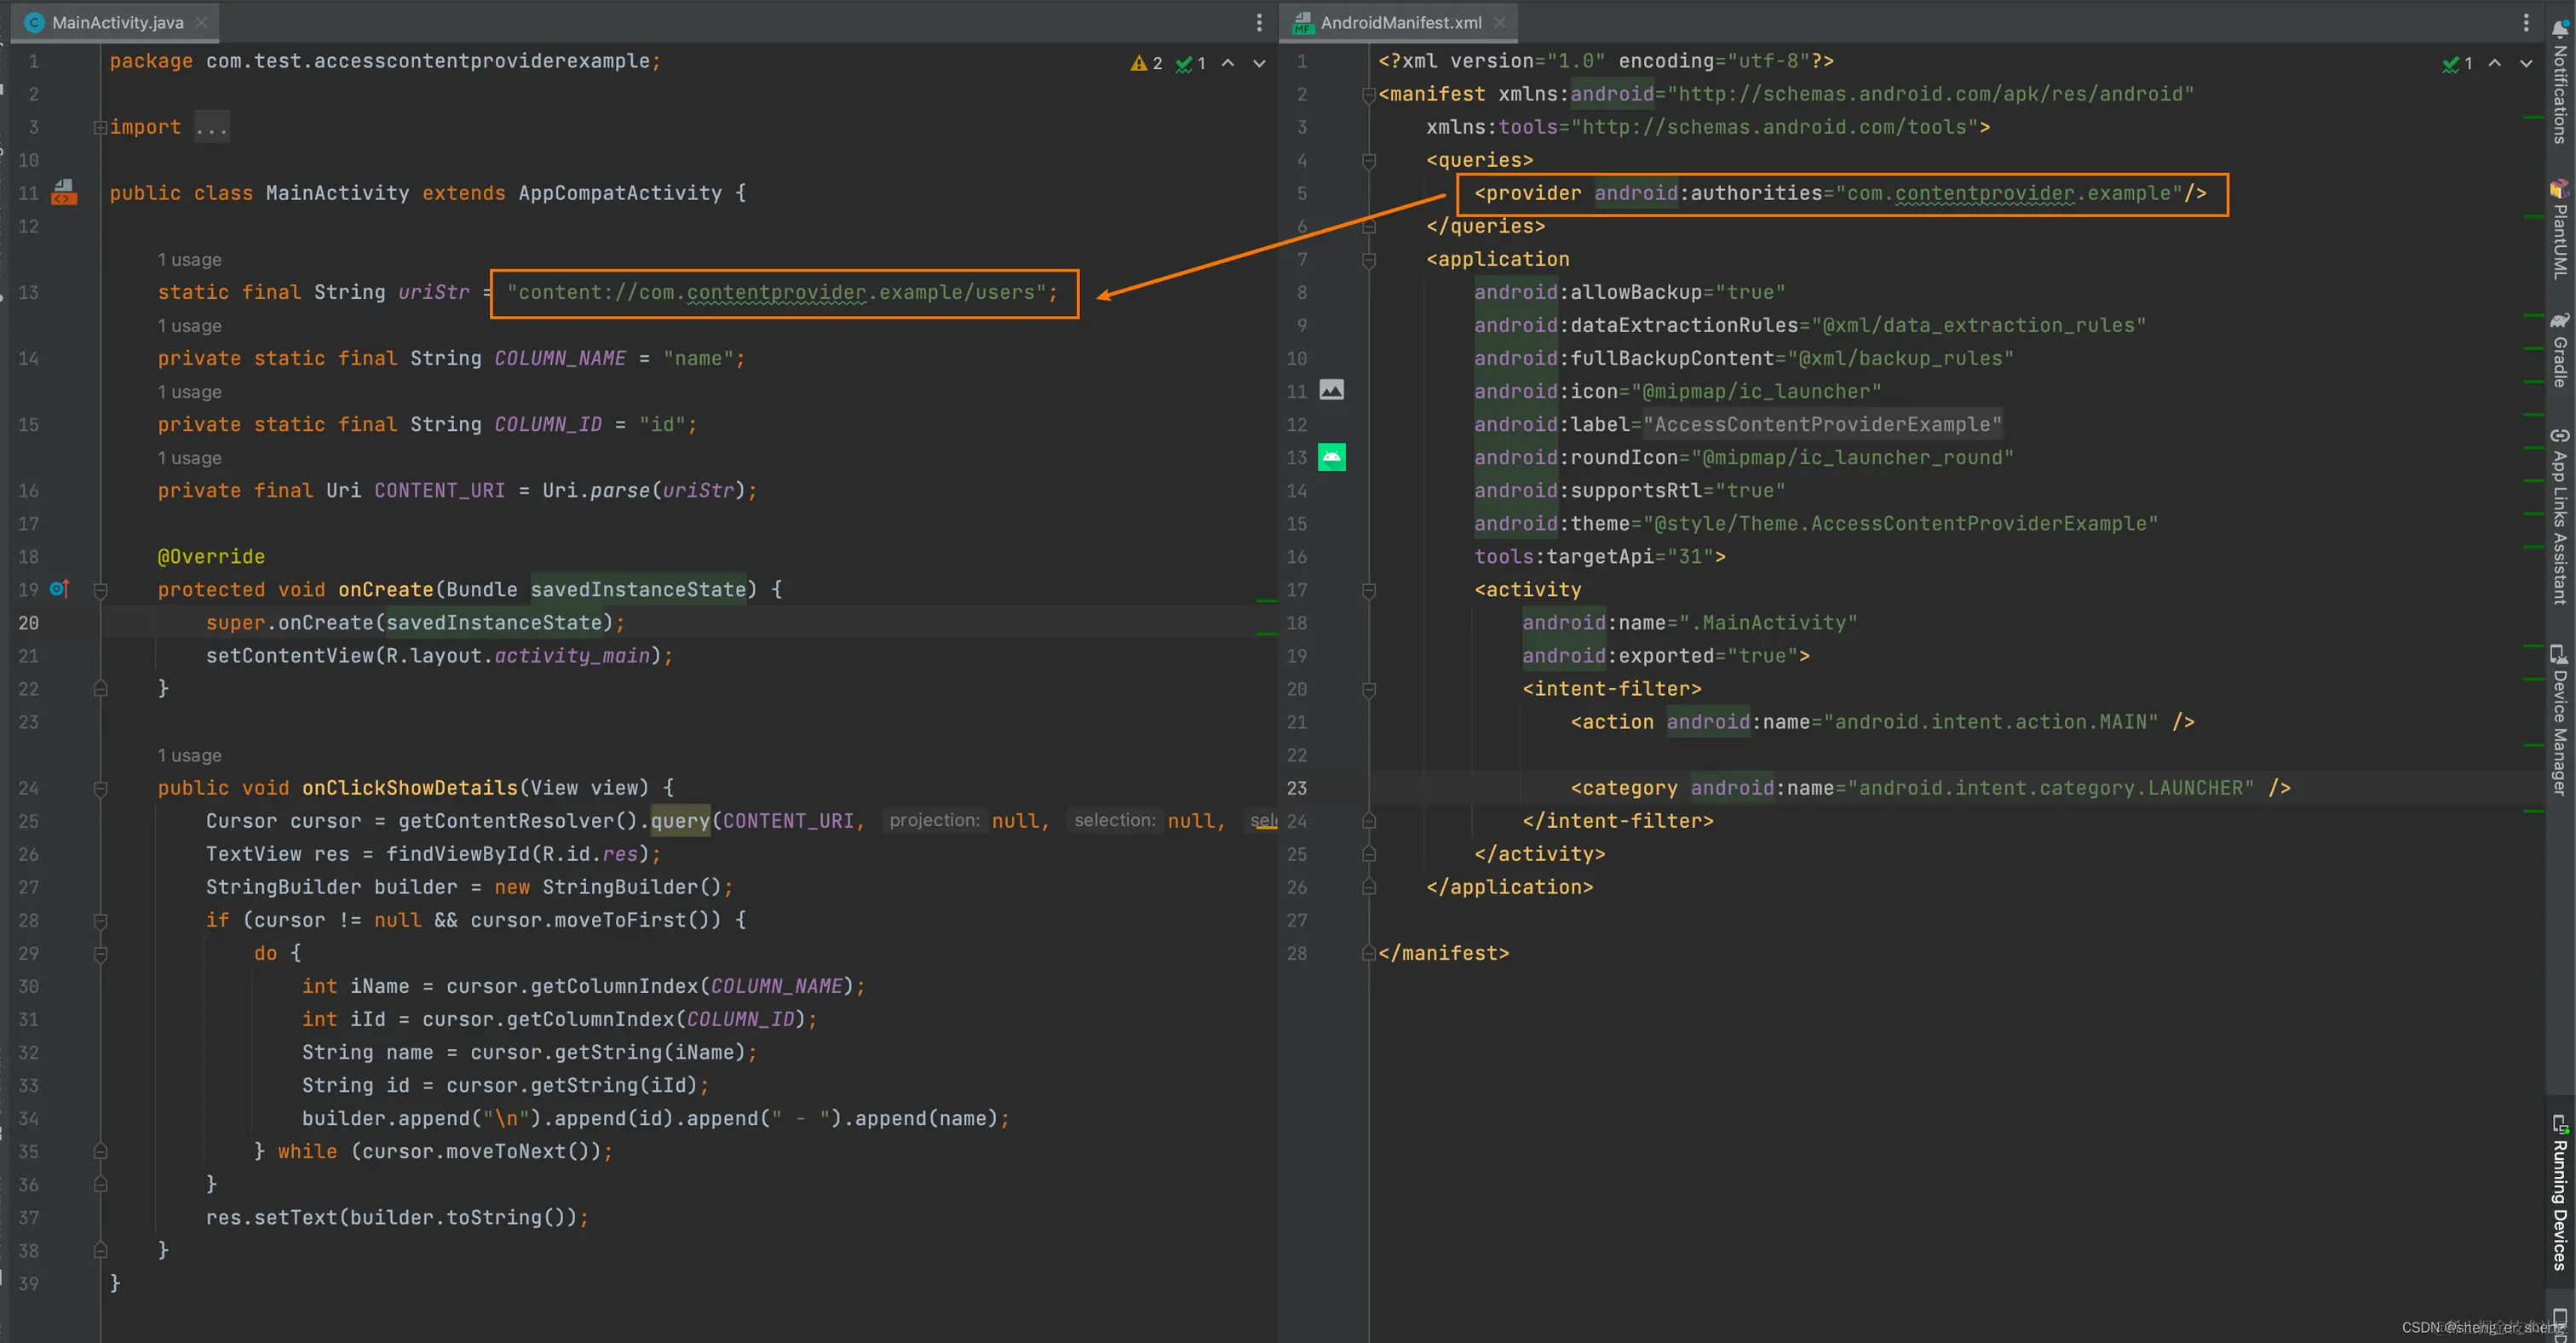Collapse the onCreate method fold
The image size is (2576, 1343).
click(x=100, y=590)
